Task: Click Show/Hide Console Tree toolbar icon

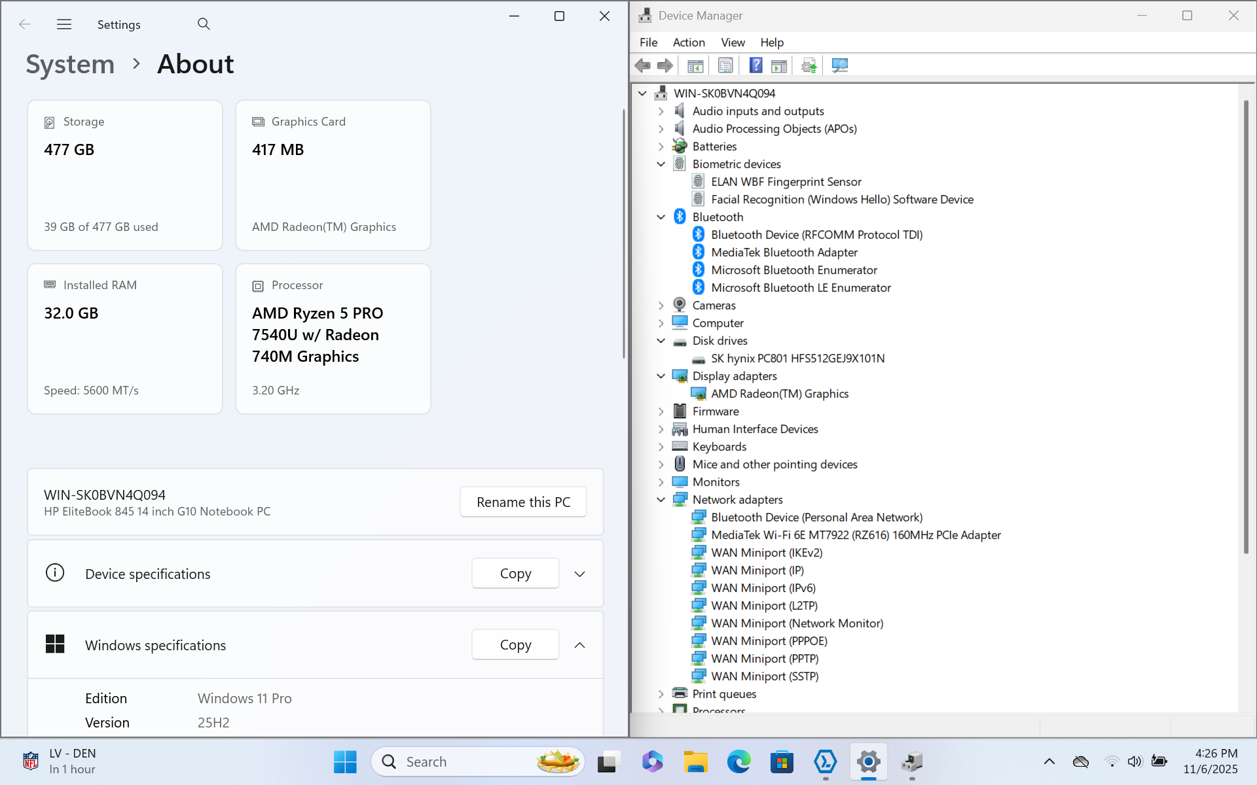Action: [695, 65]
